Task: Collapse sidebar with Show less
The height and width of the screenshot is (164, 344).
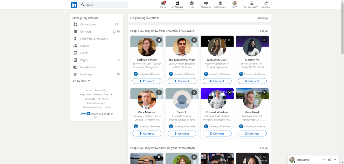Action: [x=82, y=81]
